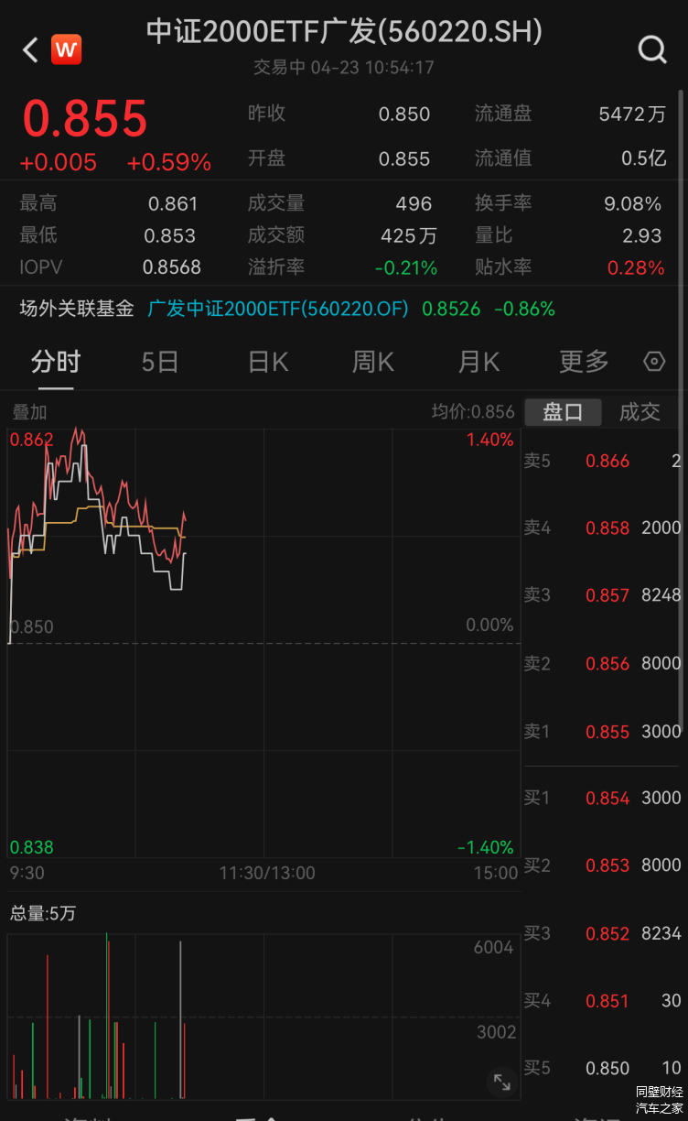The width and height of the screenshot is (688, 1121).
Task: Tap 叠加 overlay option
Action: tap(29, 412)
